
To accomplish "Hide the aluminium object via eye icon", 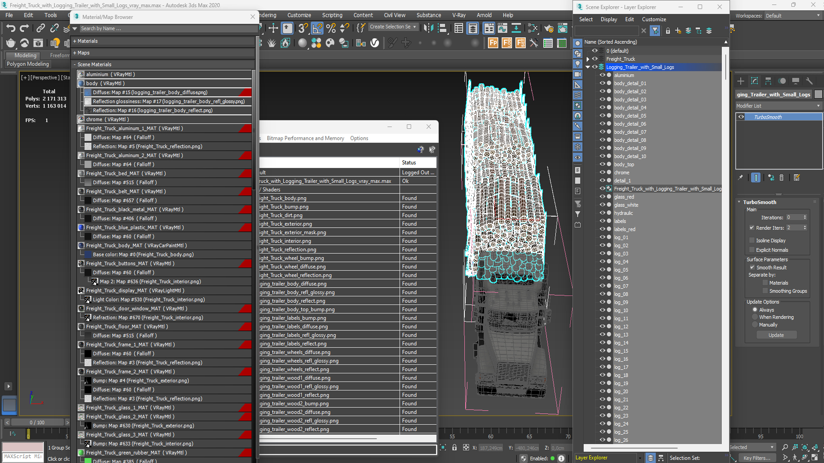I will pyautogui.click(x=603, y=75).
